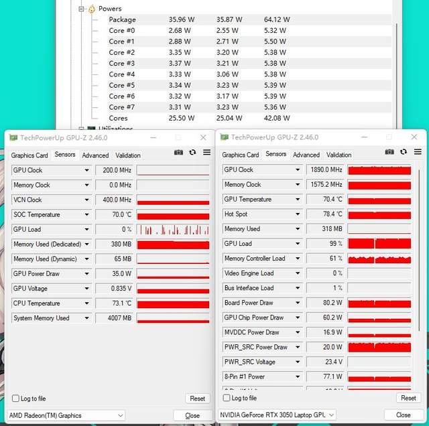Select Sensors tab in left GPU-Z window
The height and width of the screenshot is (426, 429).
pyautogui.click(x=65, y=155)
